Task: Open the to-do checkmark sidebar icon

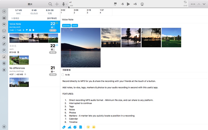Action: (4, 63)
